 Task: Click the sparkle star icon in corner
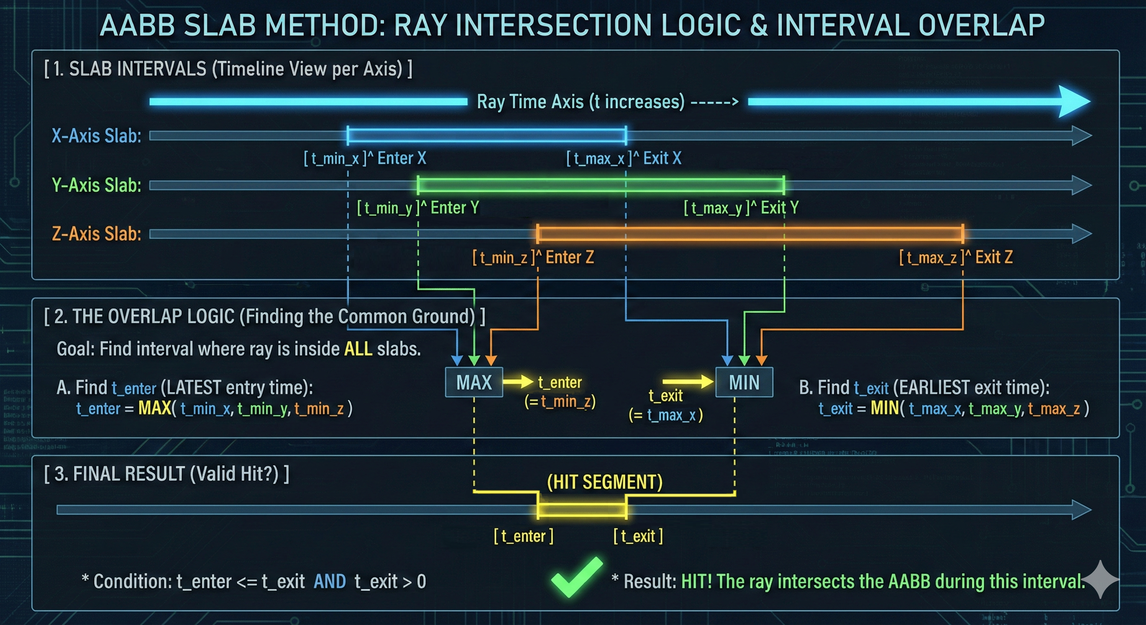[x=1100, y=579]
